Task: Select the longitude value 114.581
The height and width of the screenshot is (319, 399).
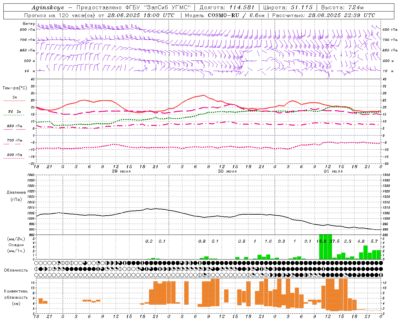Action: click(x=242, y=7)
